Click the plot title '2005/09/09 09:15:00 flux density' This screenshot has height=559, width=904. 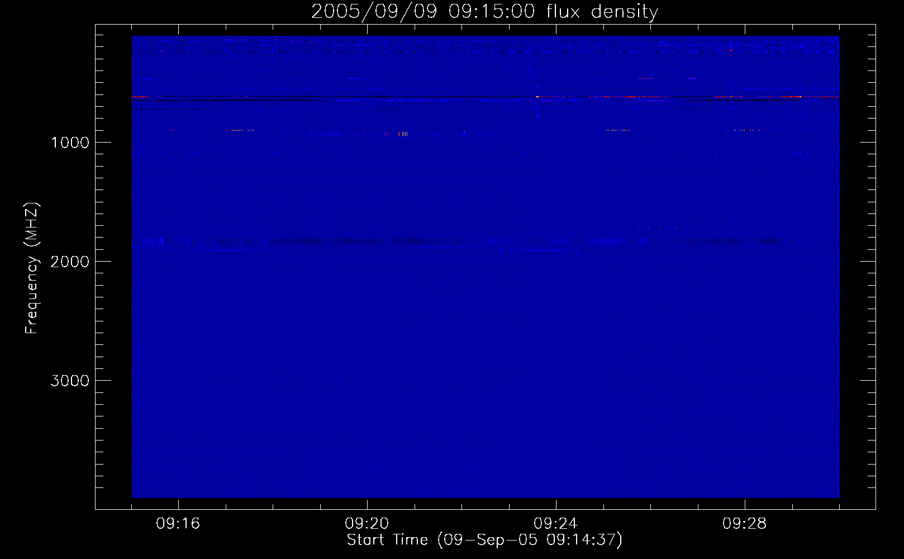(x=484, y=12)
